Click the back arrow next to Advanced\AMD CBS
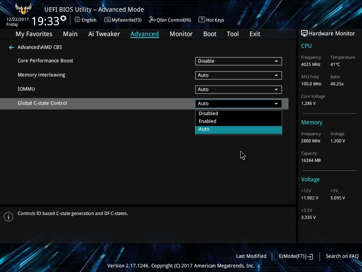This screenshot has height=272, width=362. (x=12, y=47)
